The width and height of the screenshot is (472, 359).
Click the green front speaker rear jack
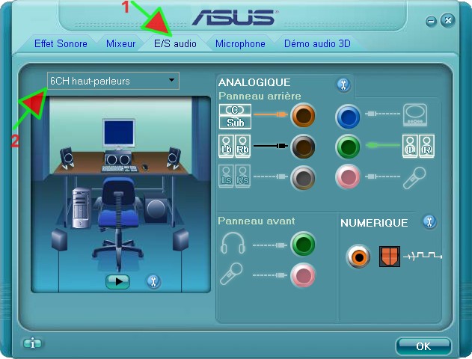pyautogui.click(x=349, y=146)
